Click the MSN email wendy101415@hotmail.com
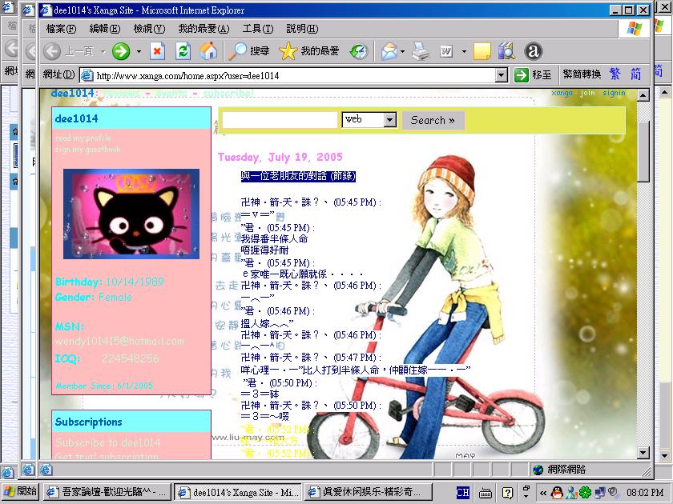 tap(119, 341)
